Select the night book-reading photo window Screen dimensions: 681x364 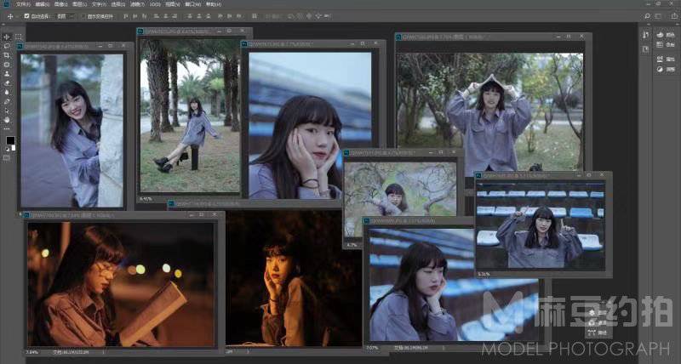pos(122,285)
